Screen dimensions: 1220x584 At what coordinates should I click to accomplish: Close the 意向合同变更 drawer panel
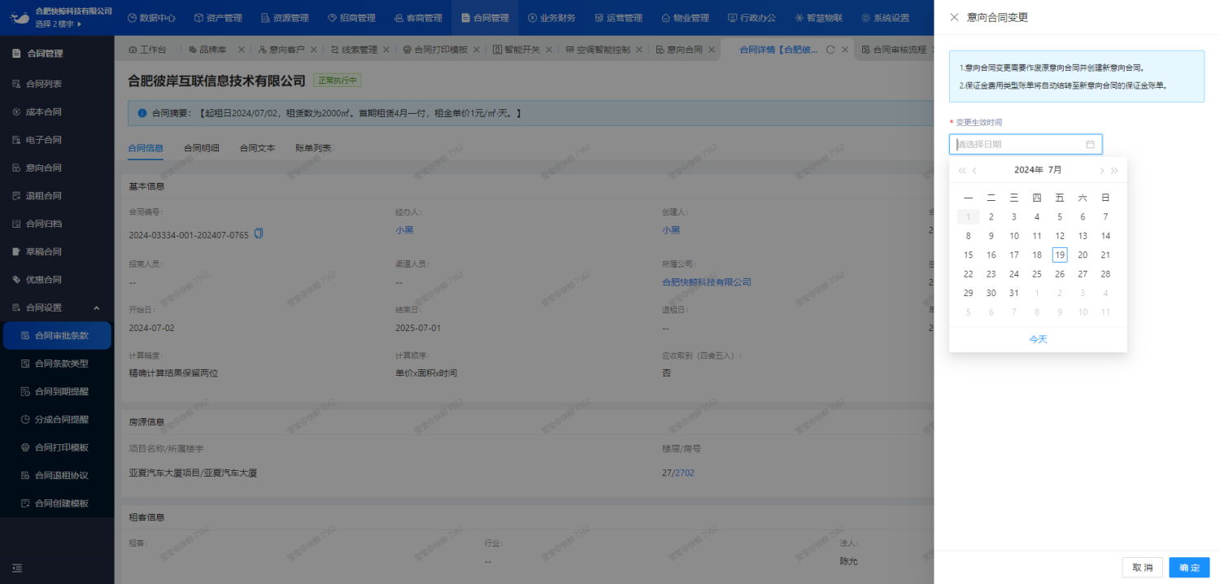point(954,17)
